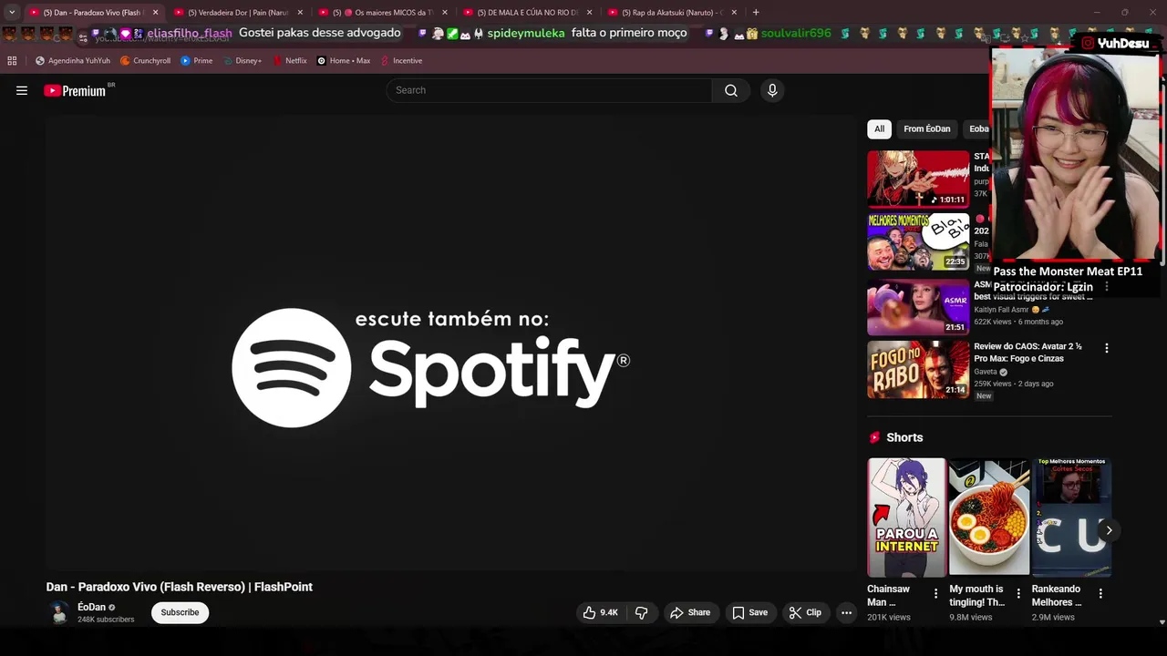
Task: Open more actions ellipsis beside Clip
Action: pos(846,612)
